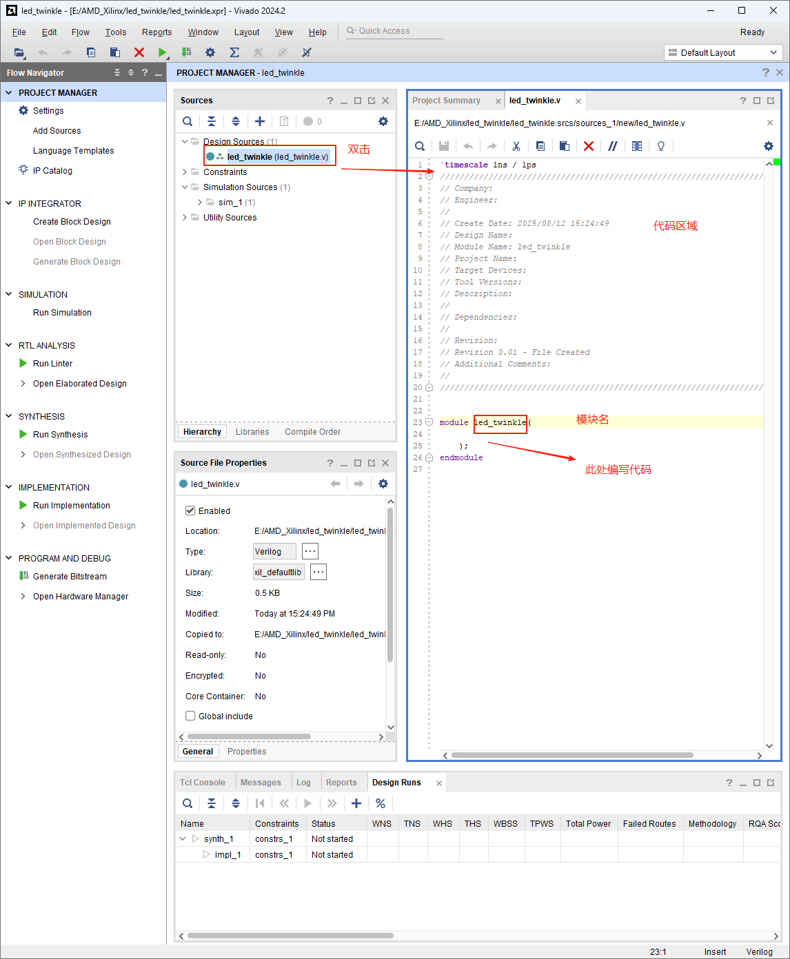Switch to the Project Summary tab
Screen dimensions: 790x959
(446, 101)
